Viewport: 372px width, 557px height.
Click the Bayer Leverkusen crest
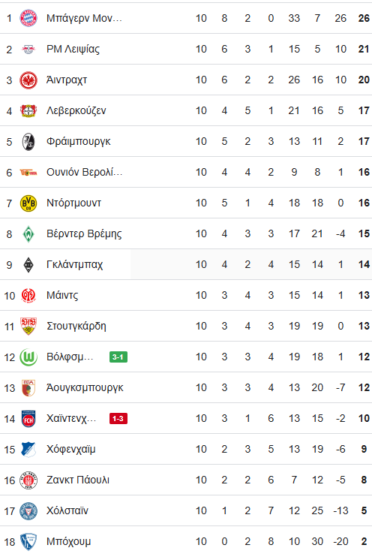(x=28, y=111)
